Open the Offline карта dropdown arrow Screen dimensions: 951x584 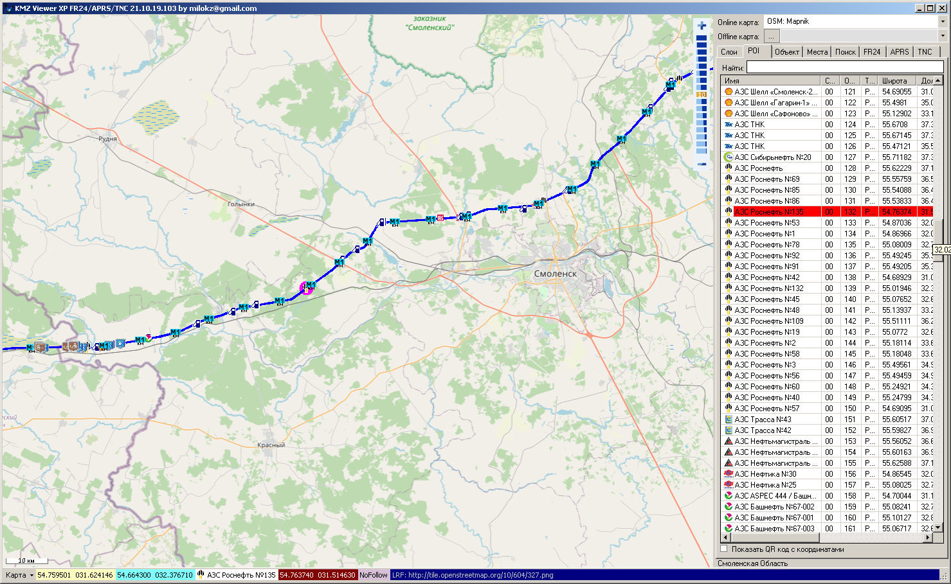[x=943, y=37]
